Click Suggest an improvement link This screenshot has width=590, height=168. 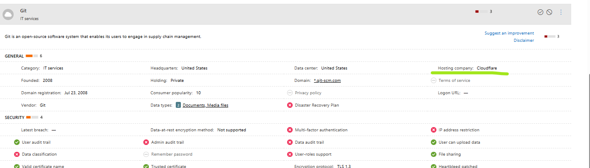coord(509,33)
